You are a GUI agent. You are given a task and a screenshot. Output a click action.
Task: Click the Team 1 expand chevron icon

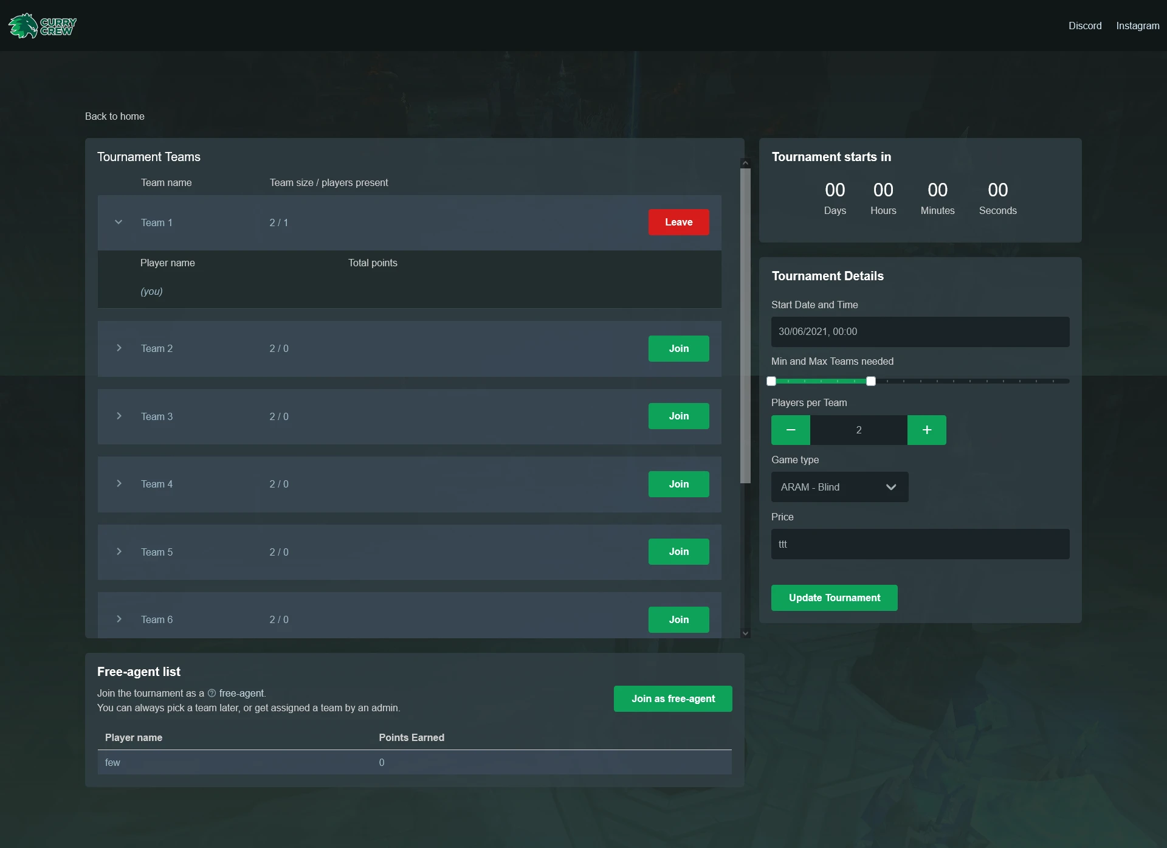point(119,222)
